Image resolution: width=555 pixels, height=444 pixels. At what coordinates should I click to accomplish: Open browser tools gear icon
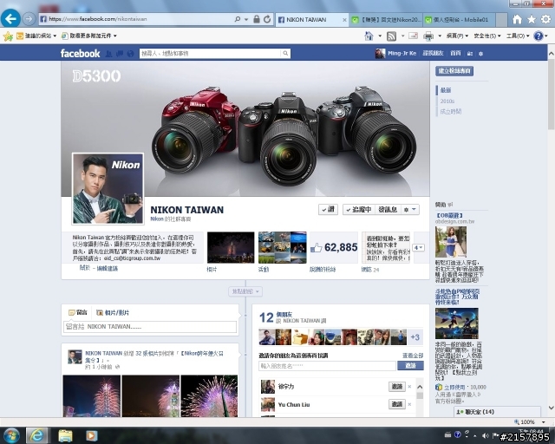tap(545, 19)
